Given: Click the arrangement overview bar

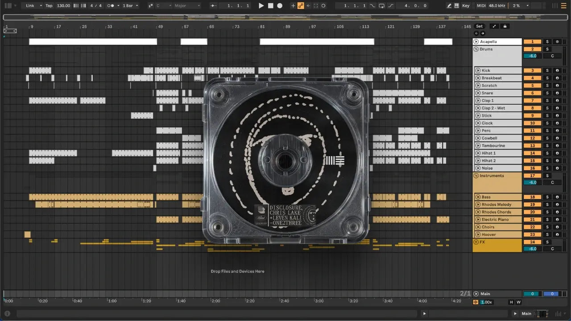Looking at the screenshot, I should (x=285, y=17).
